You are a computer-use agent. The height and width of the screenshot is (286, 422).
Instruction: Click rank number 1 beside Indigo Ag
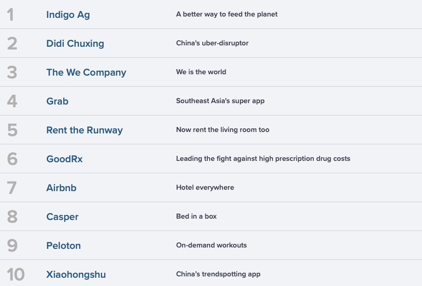pyautogui.click(x=11, y=15)
